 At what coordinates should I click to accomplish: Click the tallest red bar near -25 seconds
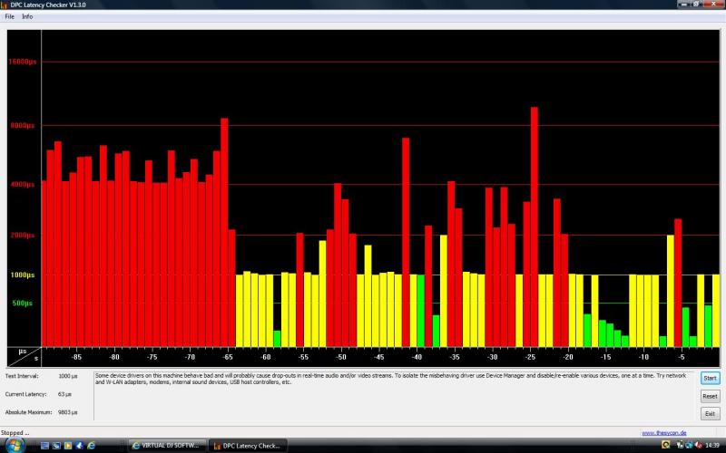pyautogui.click(x=535, y=226)
